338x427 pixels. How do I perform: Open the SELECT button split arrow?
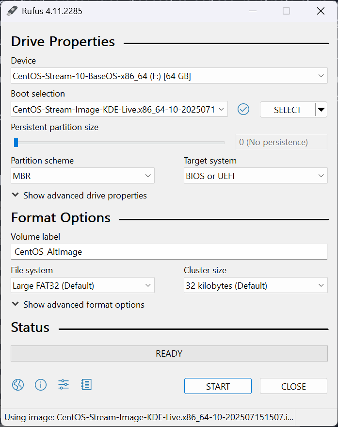click(321, 110)
